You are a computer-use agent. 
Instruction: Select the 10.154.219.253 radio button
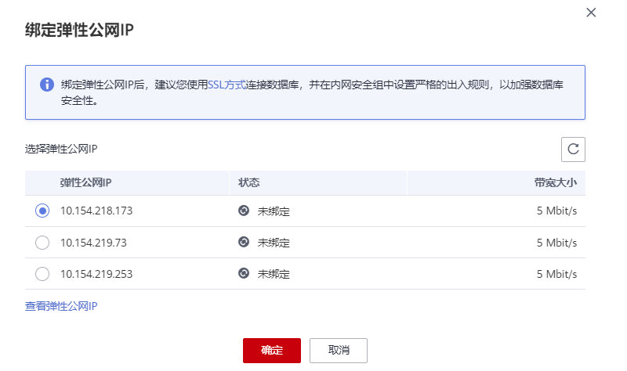click(x=42, y=274)
